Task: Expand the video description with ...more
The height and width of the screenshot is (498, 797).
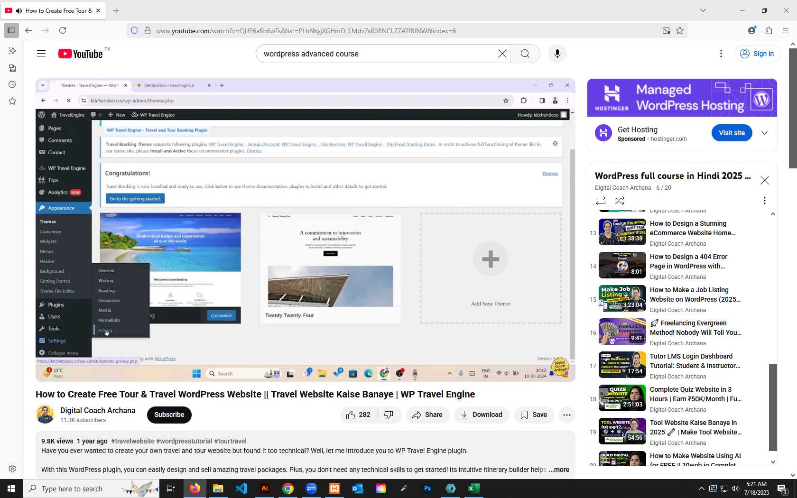Action: click(559, 470)
